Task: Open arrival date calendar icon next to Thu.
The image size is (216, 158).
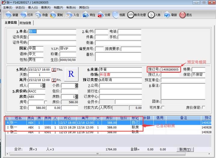Action: pyautogui.click(x=54, y=70)
